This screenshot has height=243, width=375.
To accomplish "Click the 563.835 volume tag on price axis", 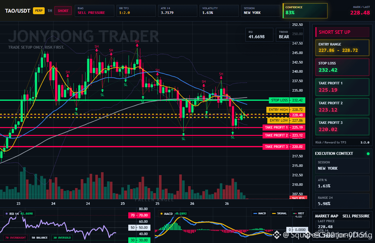I will pyautogui.click(x=298, y=198).
